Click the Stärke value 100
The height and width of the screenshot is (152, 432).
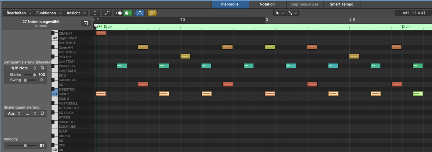tap(42, 75)
